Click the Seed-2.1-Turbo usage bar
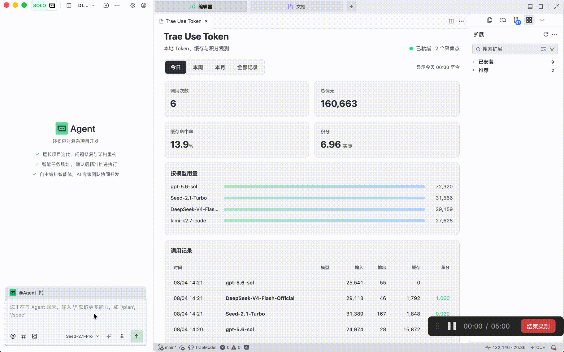 [x=324, y=198]
